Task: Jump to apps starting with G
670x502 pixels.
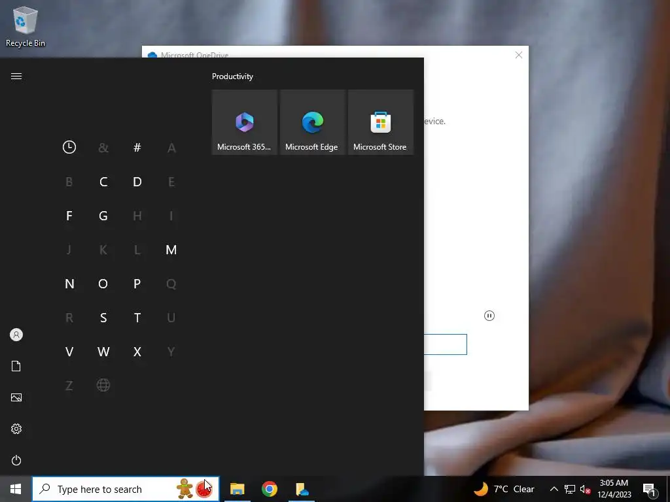Action: [103, 216]
